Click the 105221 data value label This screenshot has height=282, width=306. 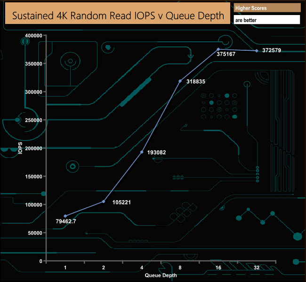click(x=121, y=202)
